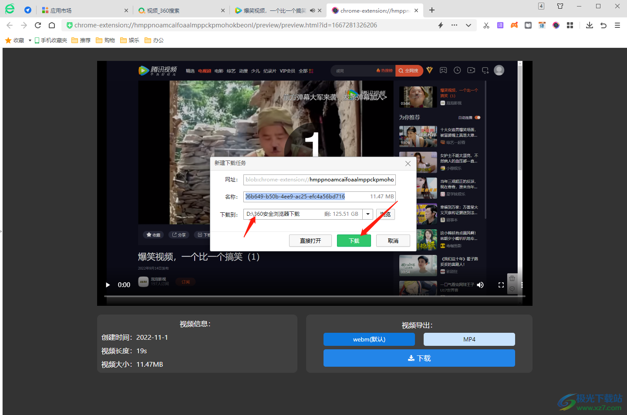The height and width of the screenshot is (415, 627).
Task: Click the 十大女追男爆笑场面 thumbnail
Action: 418,137
